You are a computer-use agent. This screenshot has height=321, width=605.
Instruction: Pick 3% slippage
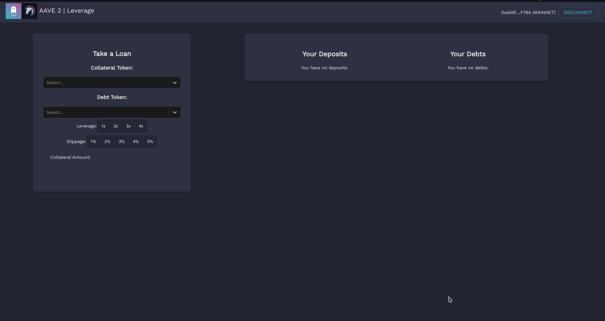122,141
